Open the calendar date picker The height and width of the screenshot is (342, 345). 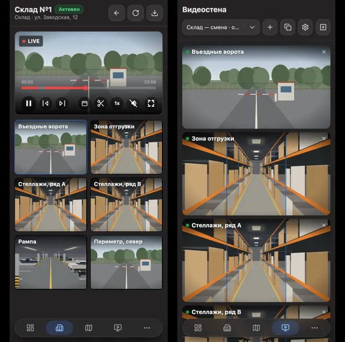point(84,103)
